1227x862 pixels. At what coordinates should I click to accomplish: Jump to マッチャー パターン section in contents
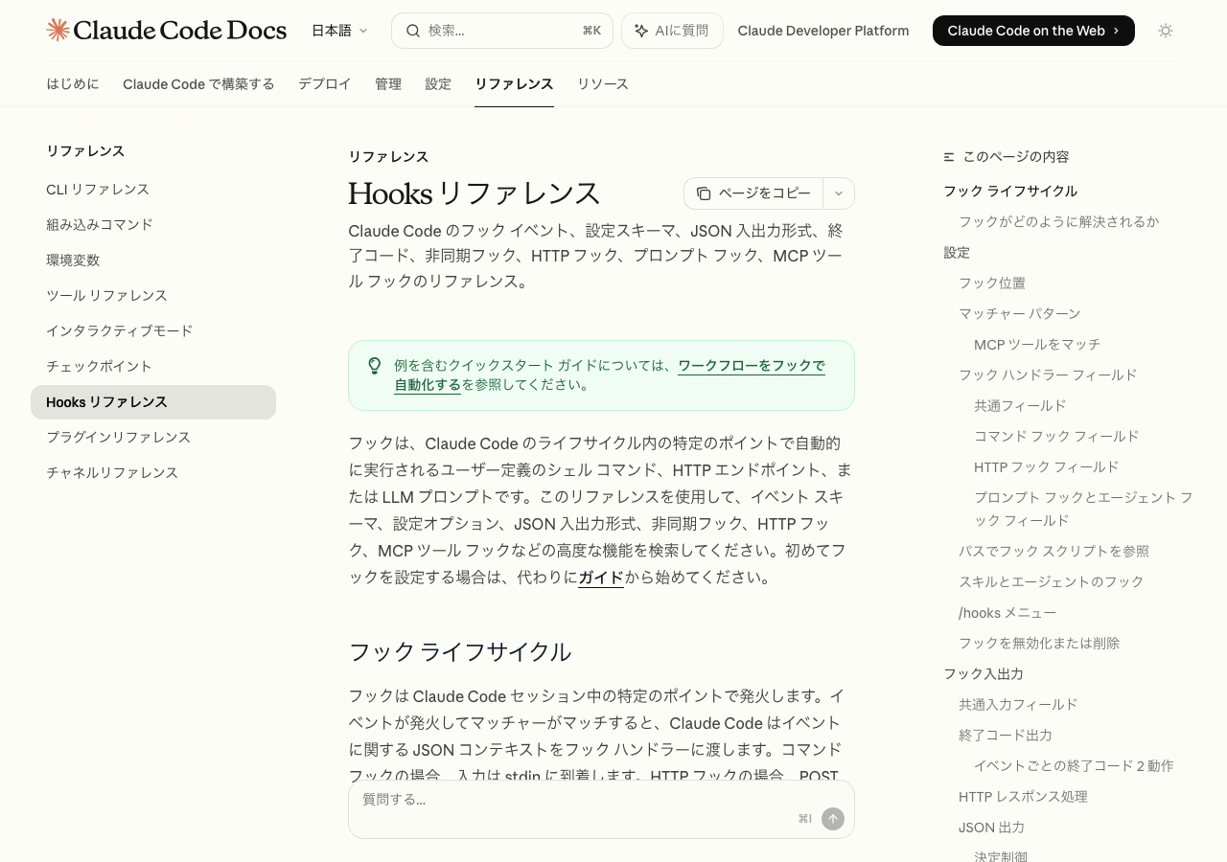[x=1019, y=314]
